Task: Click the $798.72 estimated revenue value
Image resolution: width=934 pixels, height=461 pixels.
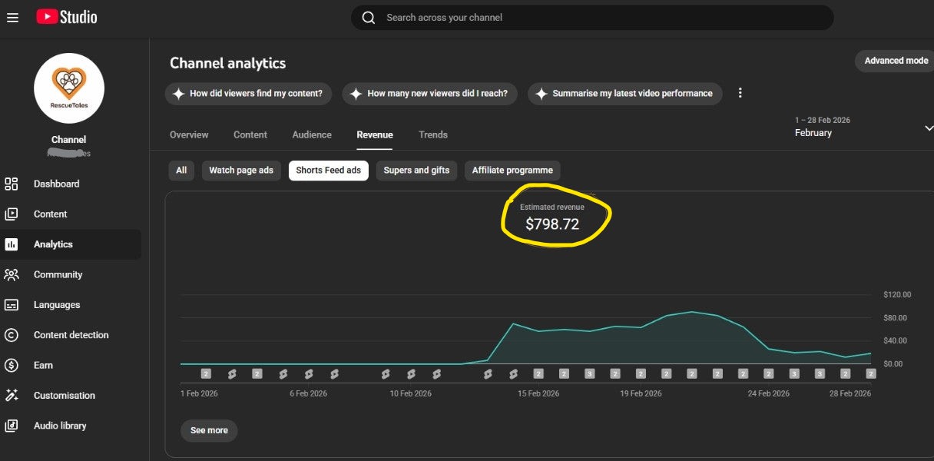Action: coord(552,224)
